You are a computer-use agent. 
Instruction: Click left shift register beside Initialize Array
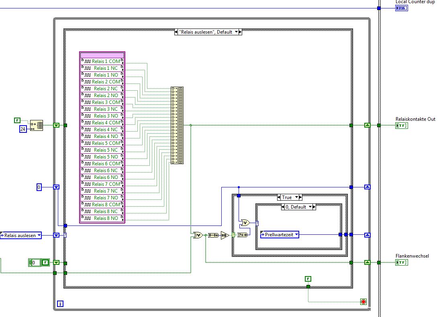click(x=56, y=125)
